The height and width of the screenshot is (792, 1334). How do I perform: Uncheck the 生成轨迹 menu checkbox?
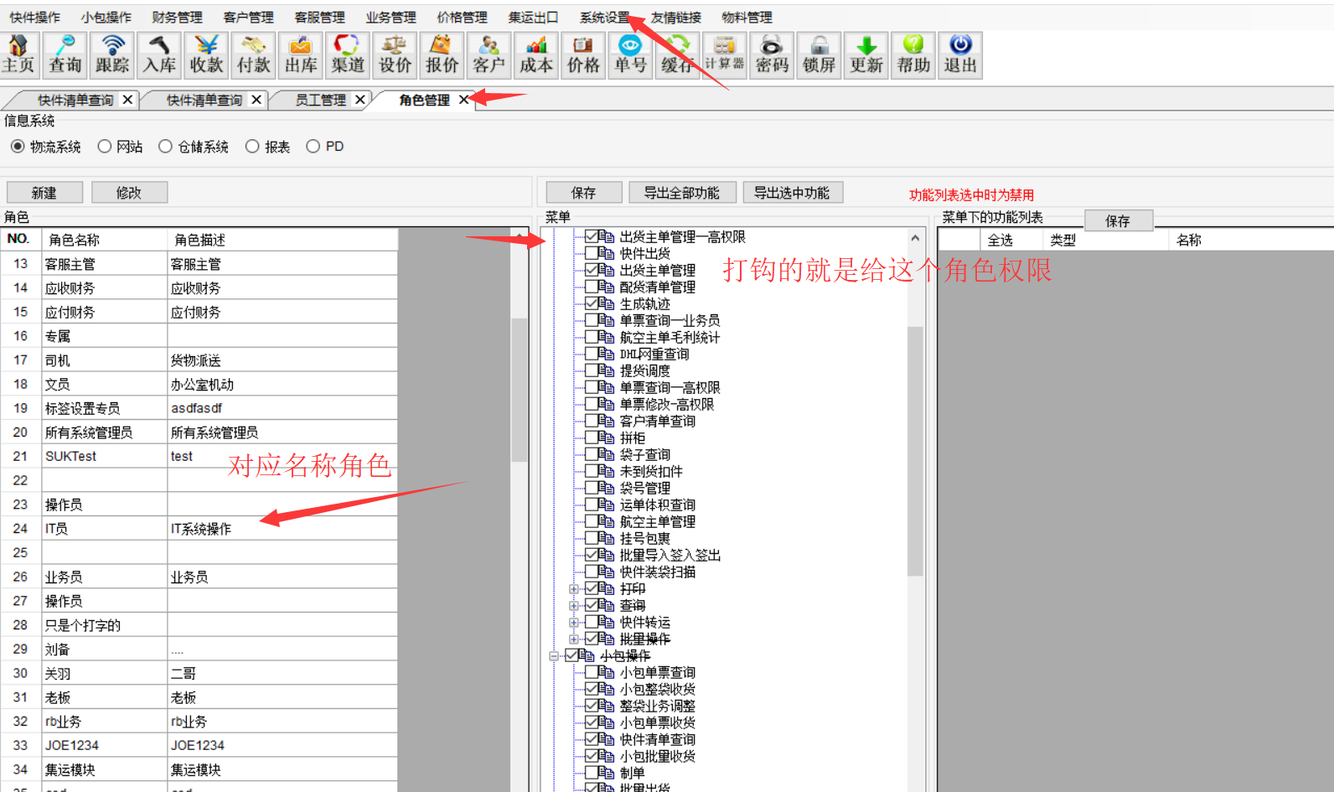click(592, 303)
